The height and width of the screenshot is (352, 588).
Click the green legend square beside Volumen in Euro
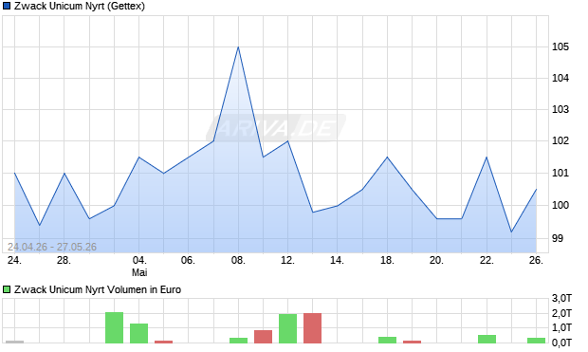[x=7, y=289]
